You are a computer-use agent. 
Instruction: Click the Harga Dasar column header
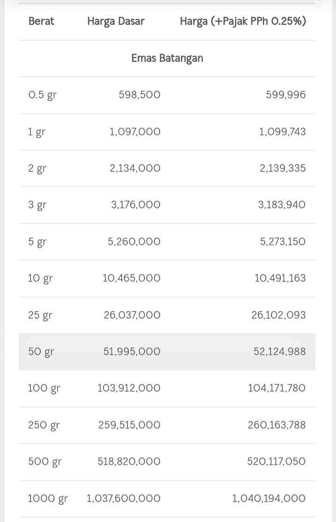tap(116, 22)
